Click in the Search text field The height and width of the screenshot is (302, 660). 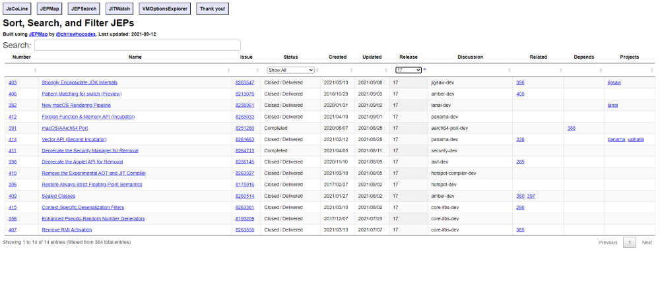[x=137, y=45]
